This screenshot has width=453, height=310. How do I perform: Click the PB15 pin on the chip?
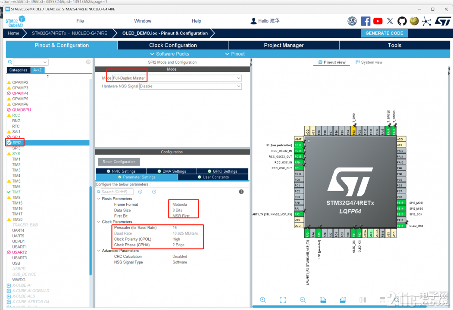point(401,203)
